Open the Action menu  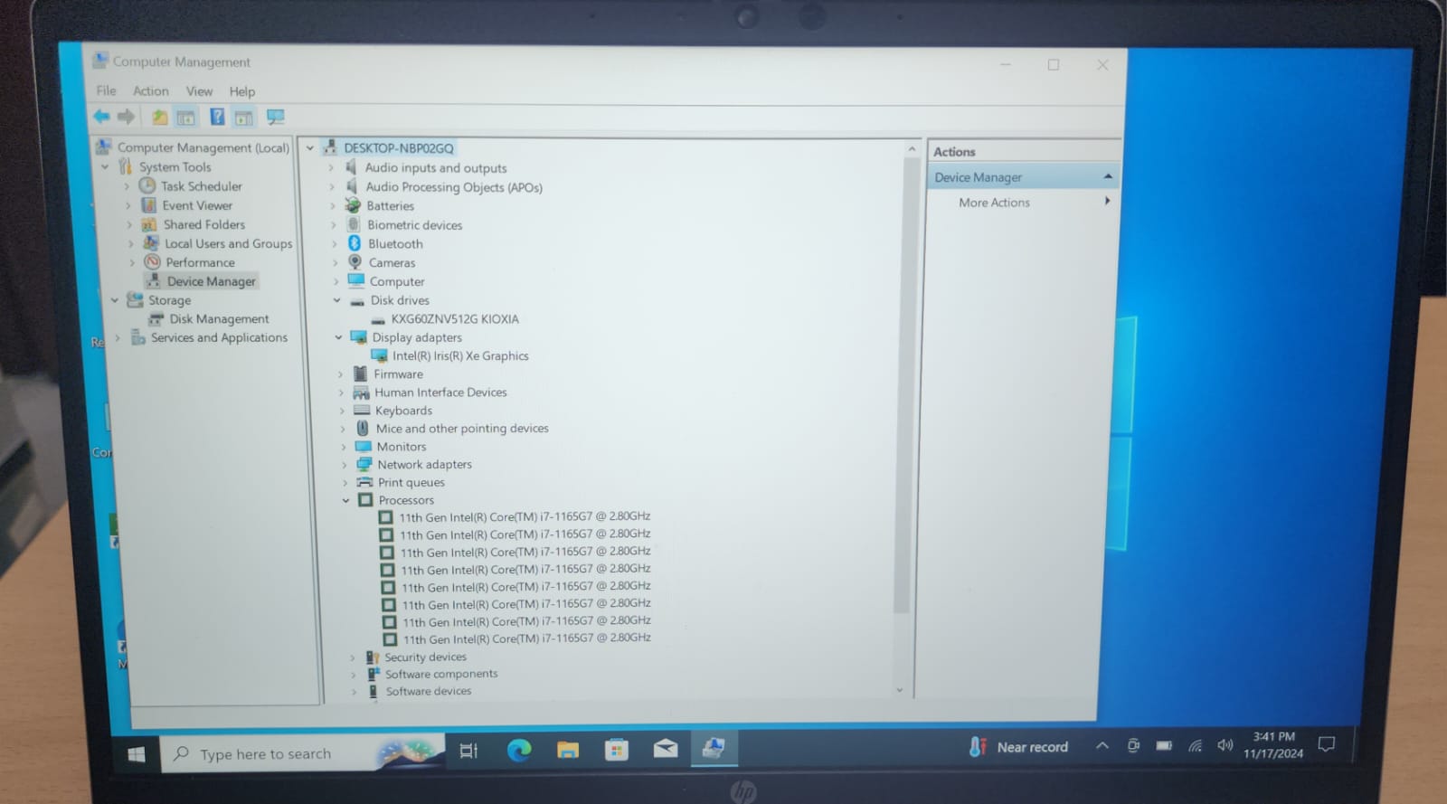coord(151,90)
